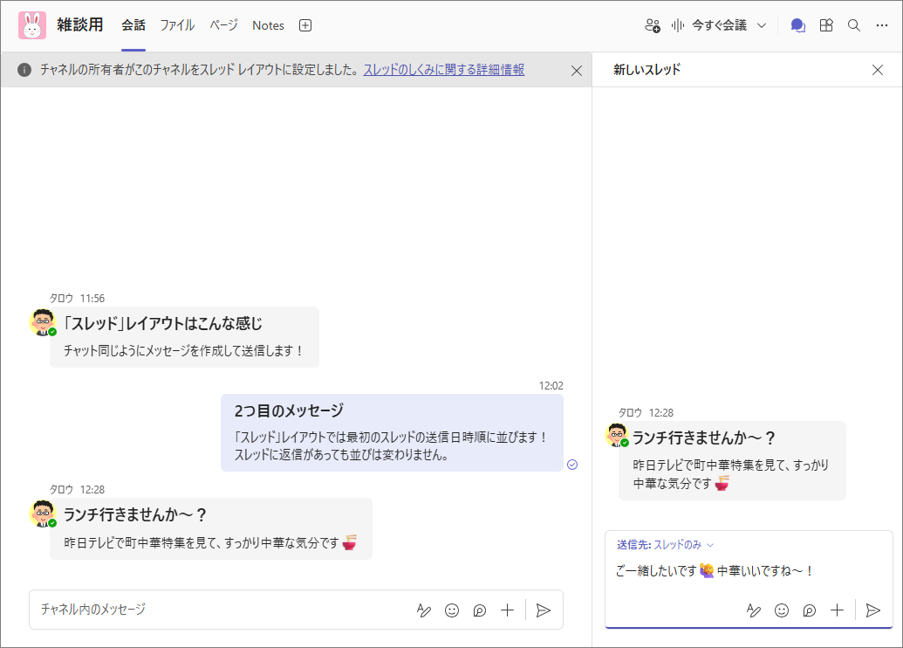Click the plus icon in channel message box
The height and width of the screenshot is (648, 903).
(x=508, y=610)
